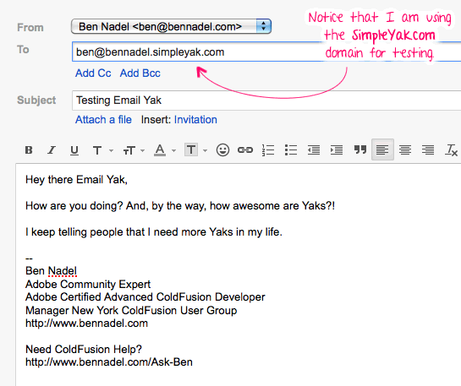Align text to the left
Image resolution: width=461 pixels, height=386 pixels.
coord(382,150)
